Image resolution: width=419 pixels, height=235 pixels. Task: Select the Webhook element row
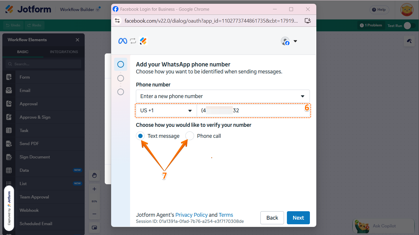click(x=44, y=210)
